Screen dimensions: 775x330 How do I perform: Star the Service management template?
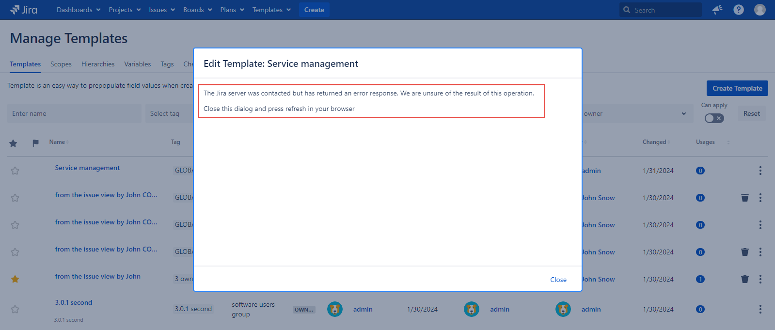(x=15, y=171)
